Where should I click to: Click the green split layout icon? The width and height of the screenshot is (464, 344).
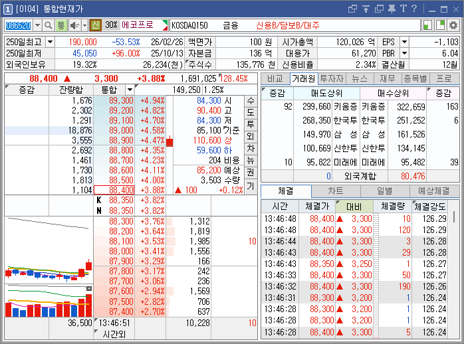pos(427,25)
